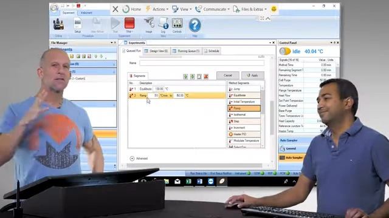Open the Log view icon
Screen dimensions: 389x218
click(164, 23)
